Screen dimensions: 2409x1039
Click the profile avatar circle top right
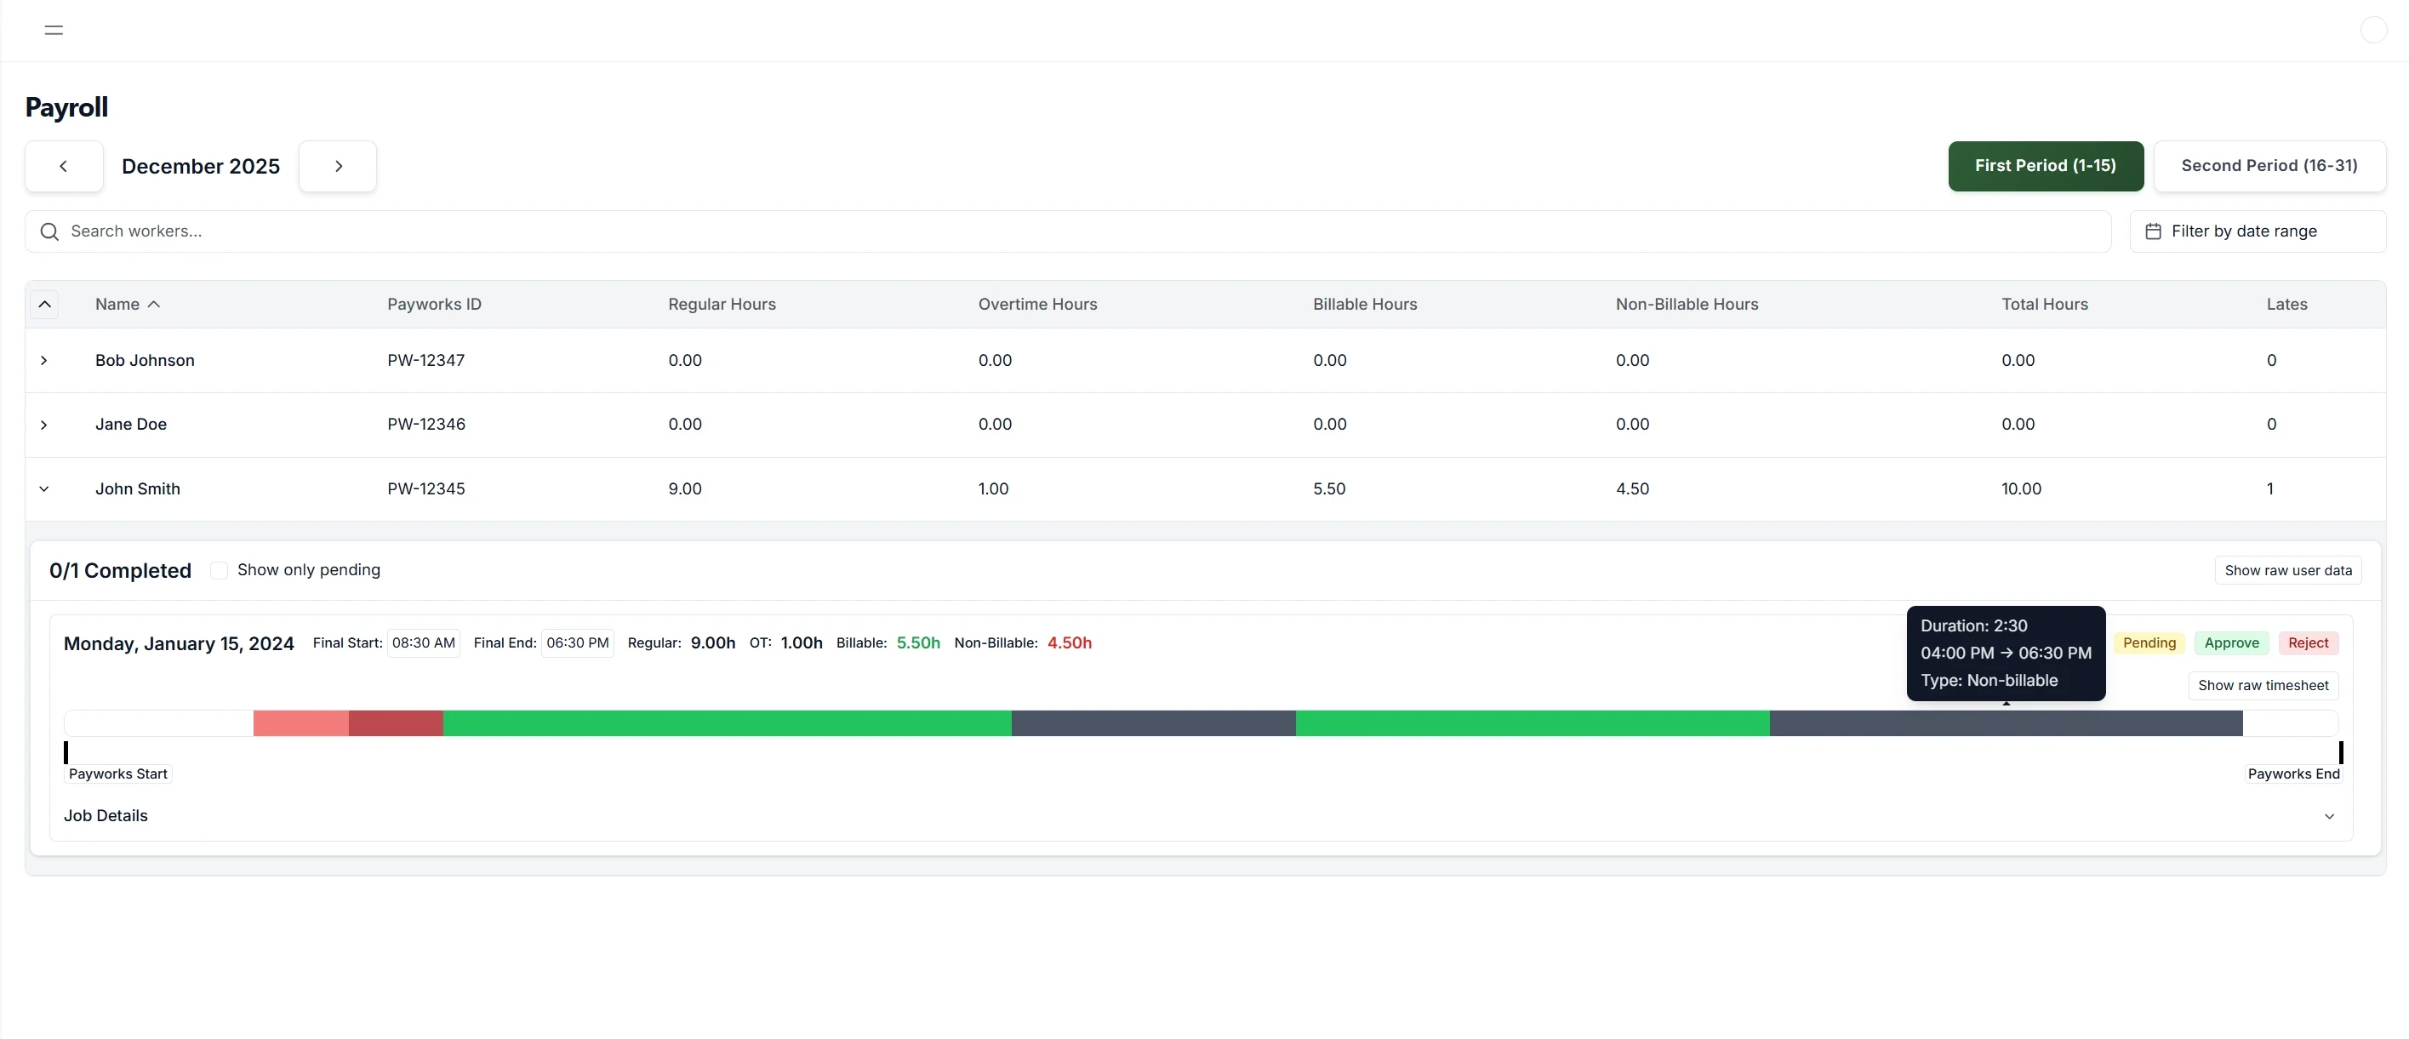click(x=2372, y=30)
